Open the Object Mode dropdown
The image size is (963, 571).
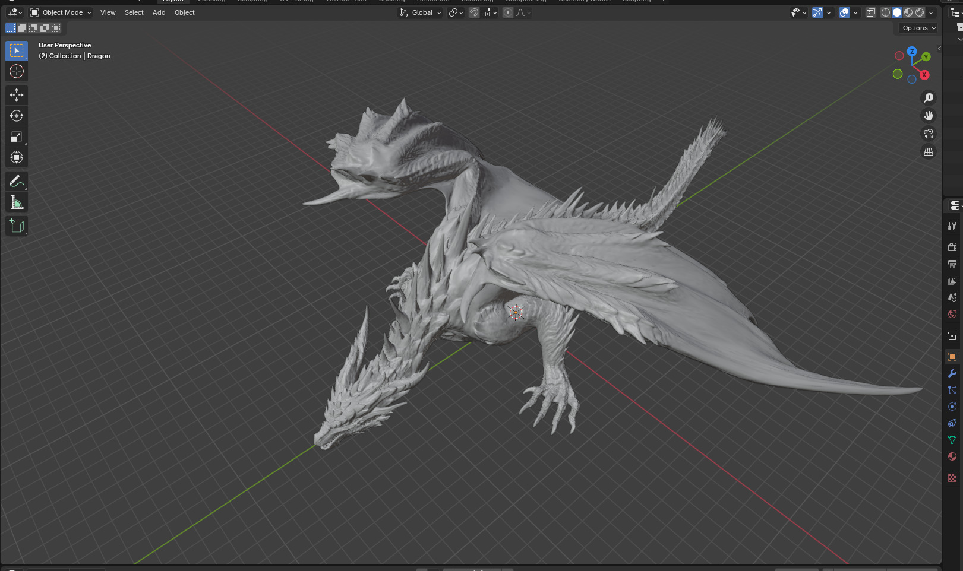tap(61, 12)
